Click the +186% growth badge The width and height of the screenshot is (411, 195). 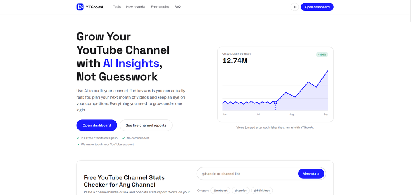[x=322, y=54]
